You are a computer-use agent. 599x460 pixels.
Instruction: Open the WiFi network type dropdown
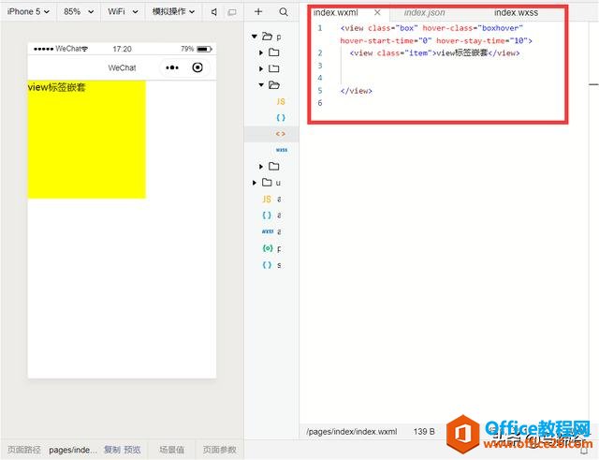pos(123,12)
